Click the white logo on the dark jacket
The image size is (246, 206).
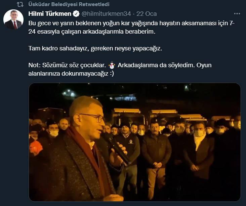(130, 142)
